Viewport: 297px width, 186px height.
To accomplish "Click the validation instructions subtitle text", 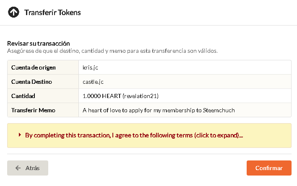I will [112, 51].
